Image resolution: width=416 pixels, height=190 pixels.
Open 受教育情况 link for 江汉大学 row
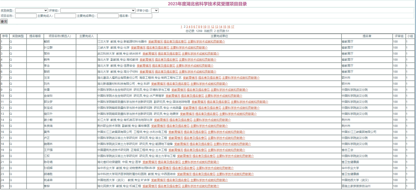click(x=155, y=42)
